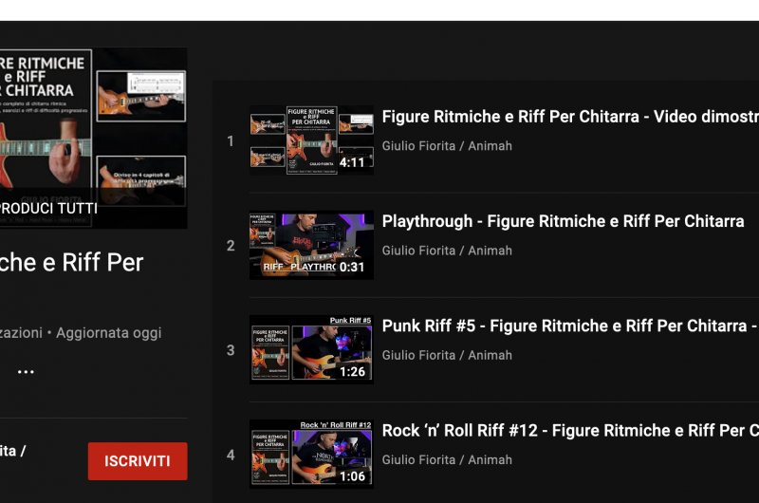Visit channel name link under Punk Riff #5
This screenshot has height=503, width=759.
click(447, 355)
